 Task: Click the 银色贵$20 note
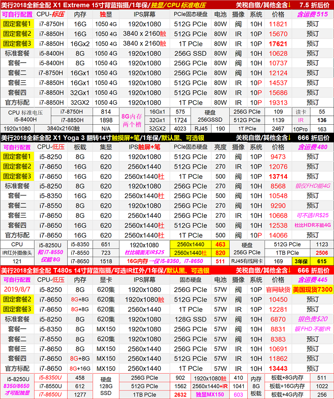tap(313, 319)
